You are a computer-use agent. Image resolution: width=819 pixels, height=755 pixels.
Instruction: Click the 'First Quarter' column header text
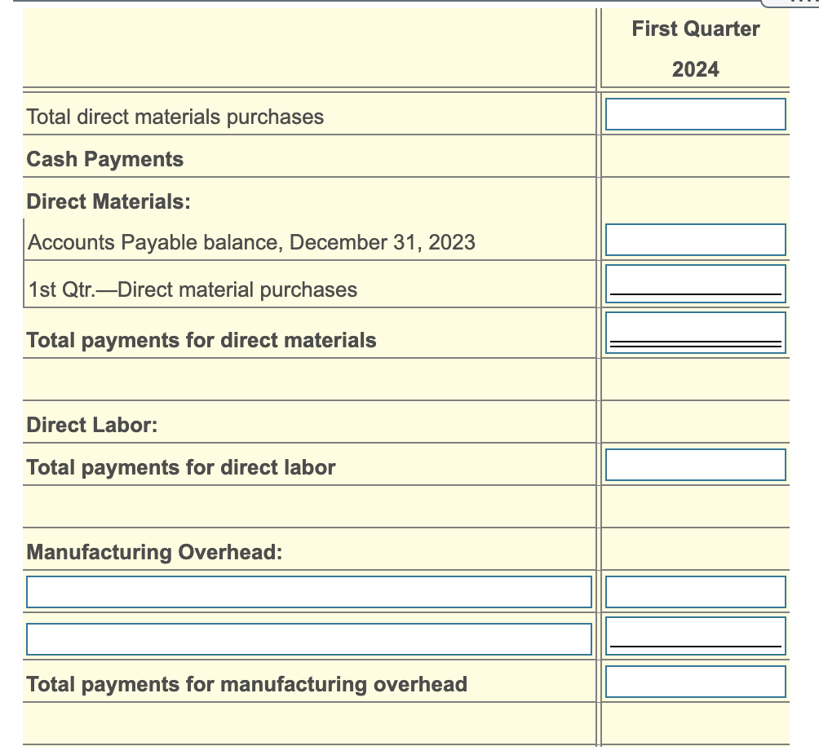pos(695,29)
